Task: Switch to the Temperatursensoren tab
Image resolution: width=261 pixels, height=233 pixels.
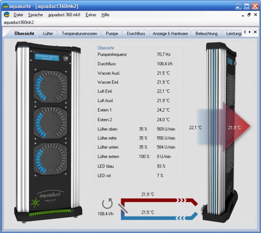Action: (x=79, y=33)
